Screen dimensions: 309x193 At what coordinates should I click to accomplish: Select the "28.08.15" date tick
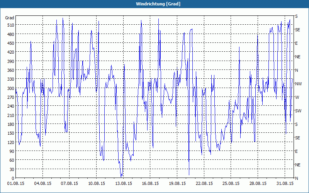[x=258, y=183]
